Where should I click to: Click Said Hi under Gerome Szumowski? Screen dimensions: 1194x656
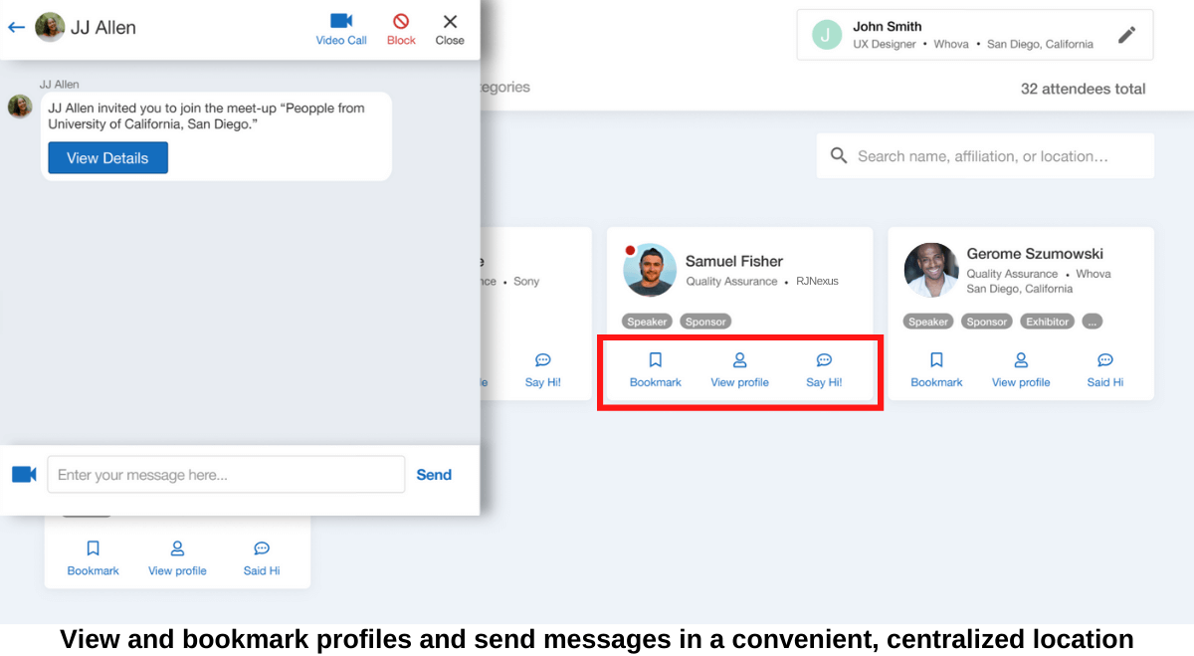(1104, 369)
